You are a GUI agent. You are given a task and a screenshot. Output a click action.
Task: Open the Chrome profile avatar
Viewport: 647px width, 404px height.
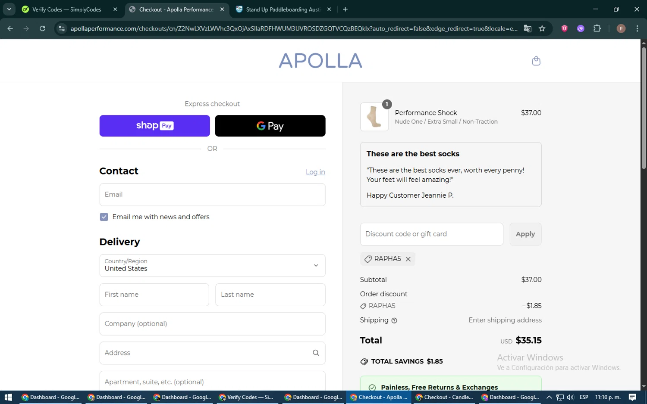pyautogui.click(x=621, y=28)
